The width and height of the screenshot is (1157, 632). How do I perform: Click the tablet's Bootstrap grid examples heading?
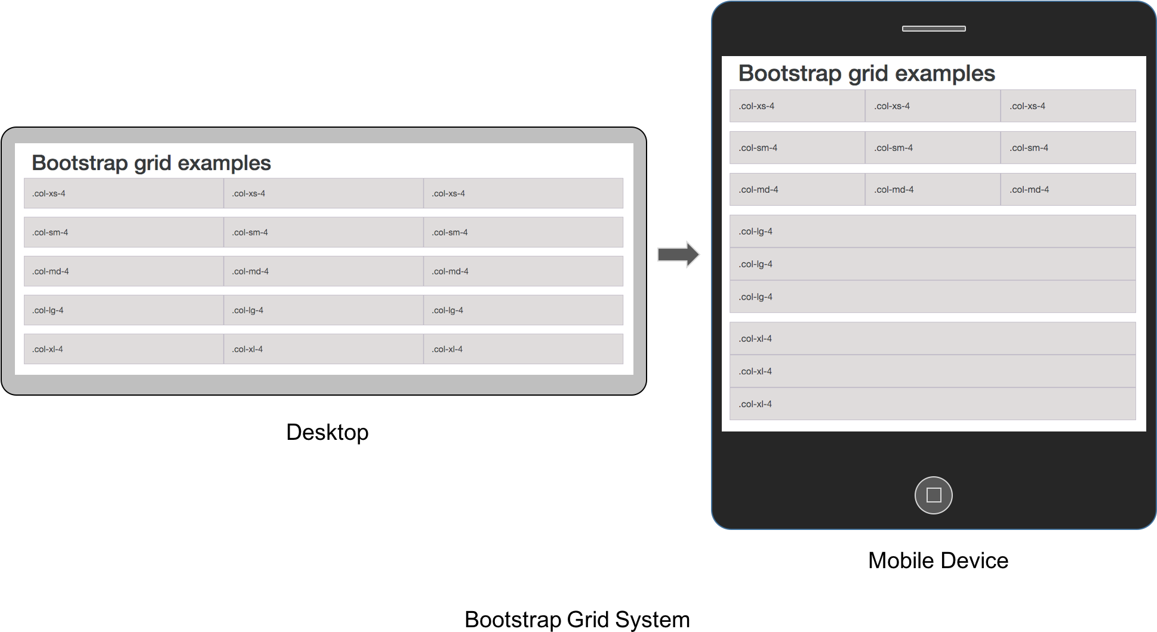pyautogui.click(x=151, y=163)
